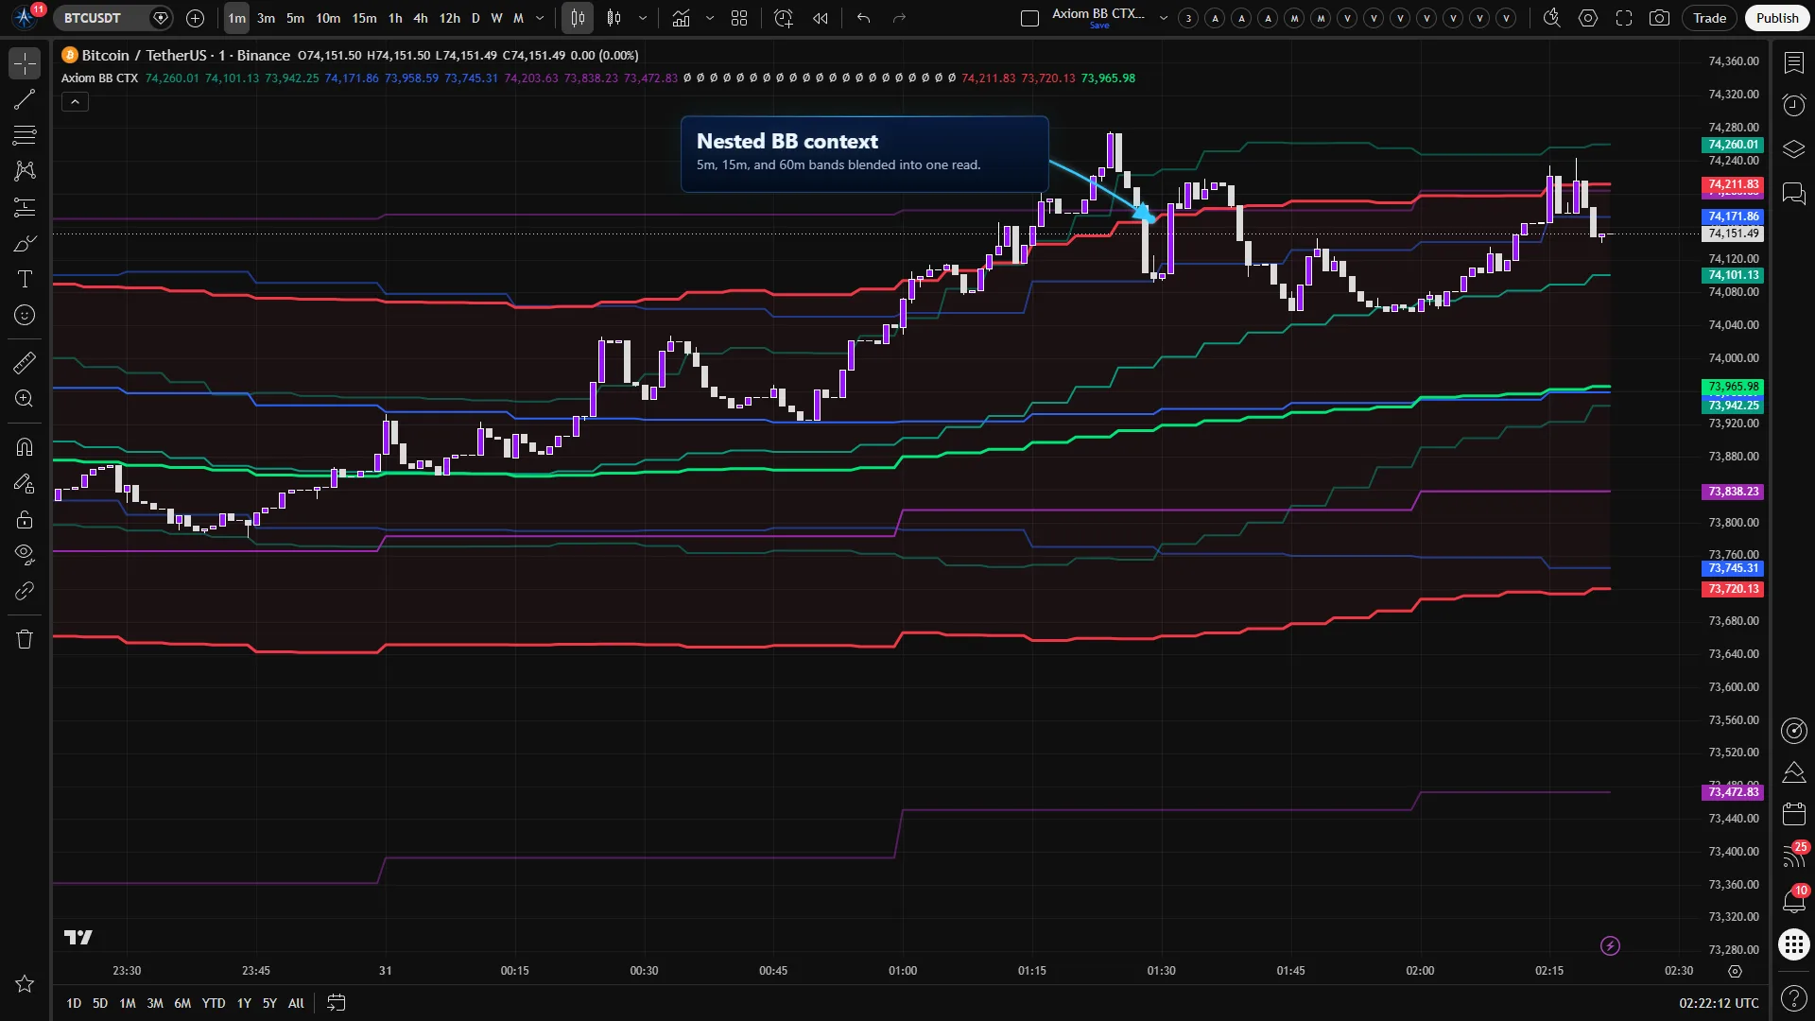This screenshot has height=1021, width=1815.
Task: Click the Axiom BB CTX indicator legend name
Action: pyautogui.click(x=99, y=78)
